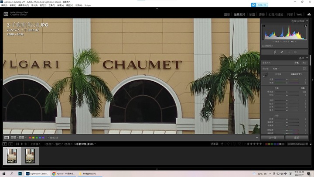This screenshot has height=177, width=314.
Task: Apply the green color label swatch
Action: coord(37,138)
